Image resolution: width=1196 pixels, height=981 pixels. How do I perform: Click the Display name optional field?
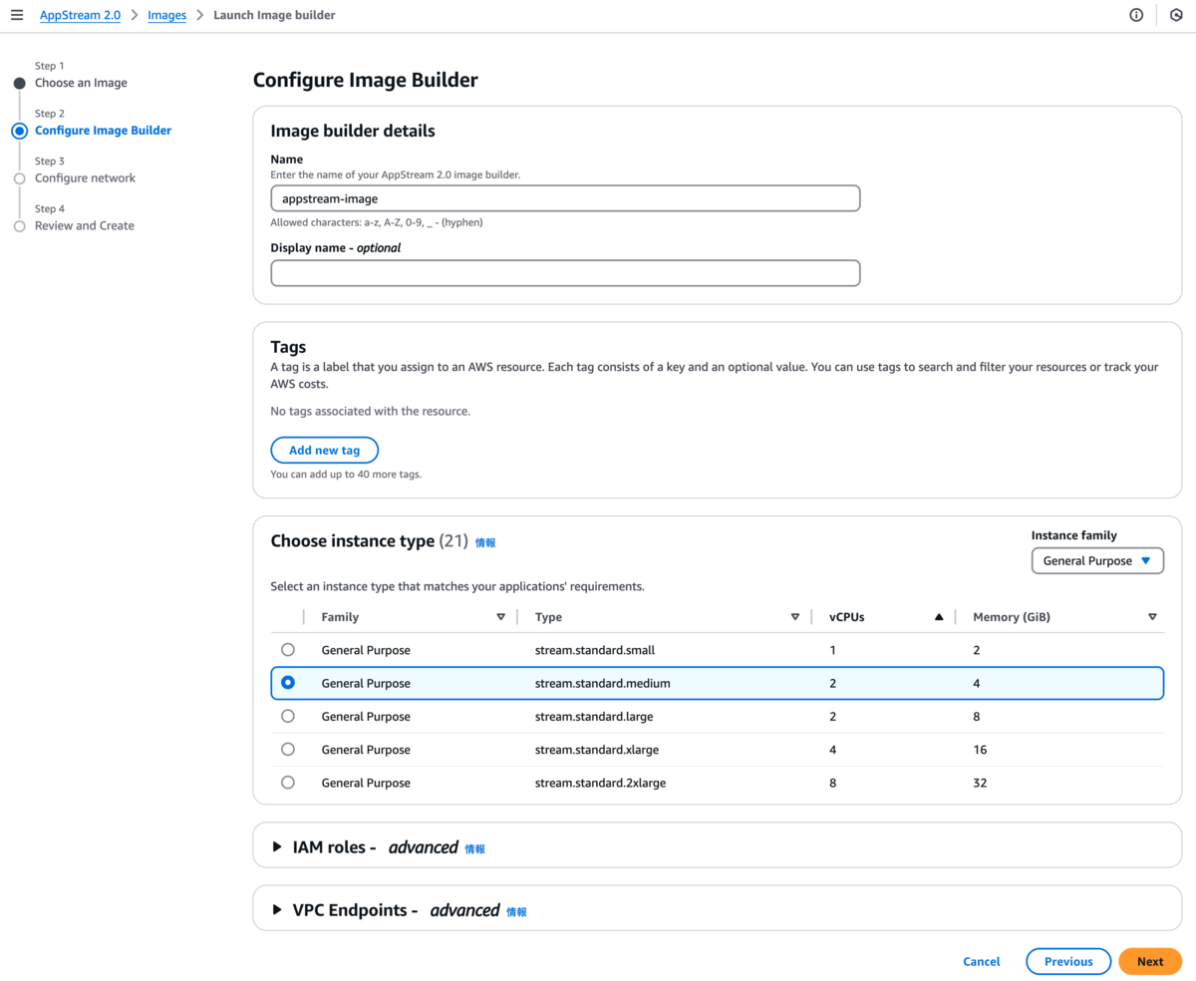click(x=565, y=273)
